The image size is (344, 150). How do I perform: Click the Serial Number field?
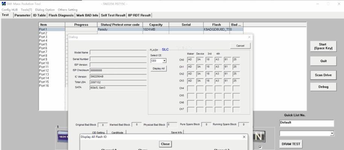pos(118,59)
